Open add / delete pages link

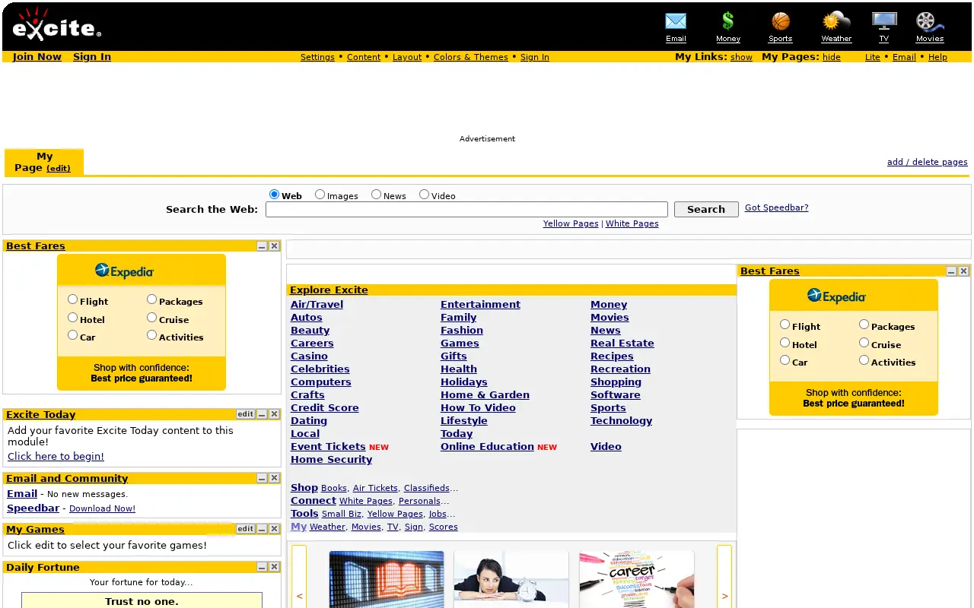coord(928,162)
